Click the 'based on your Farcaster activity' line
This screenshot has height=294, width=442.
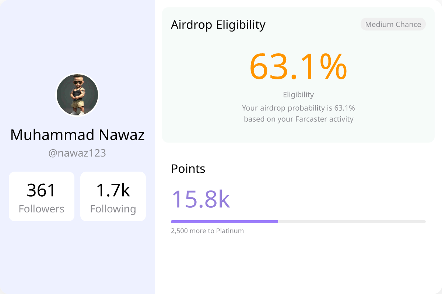click(x=298, y=119)
